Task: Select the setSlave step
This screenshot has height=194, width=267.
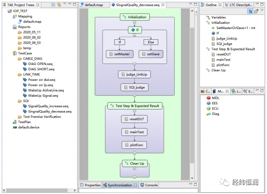Action: 151,54
